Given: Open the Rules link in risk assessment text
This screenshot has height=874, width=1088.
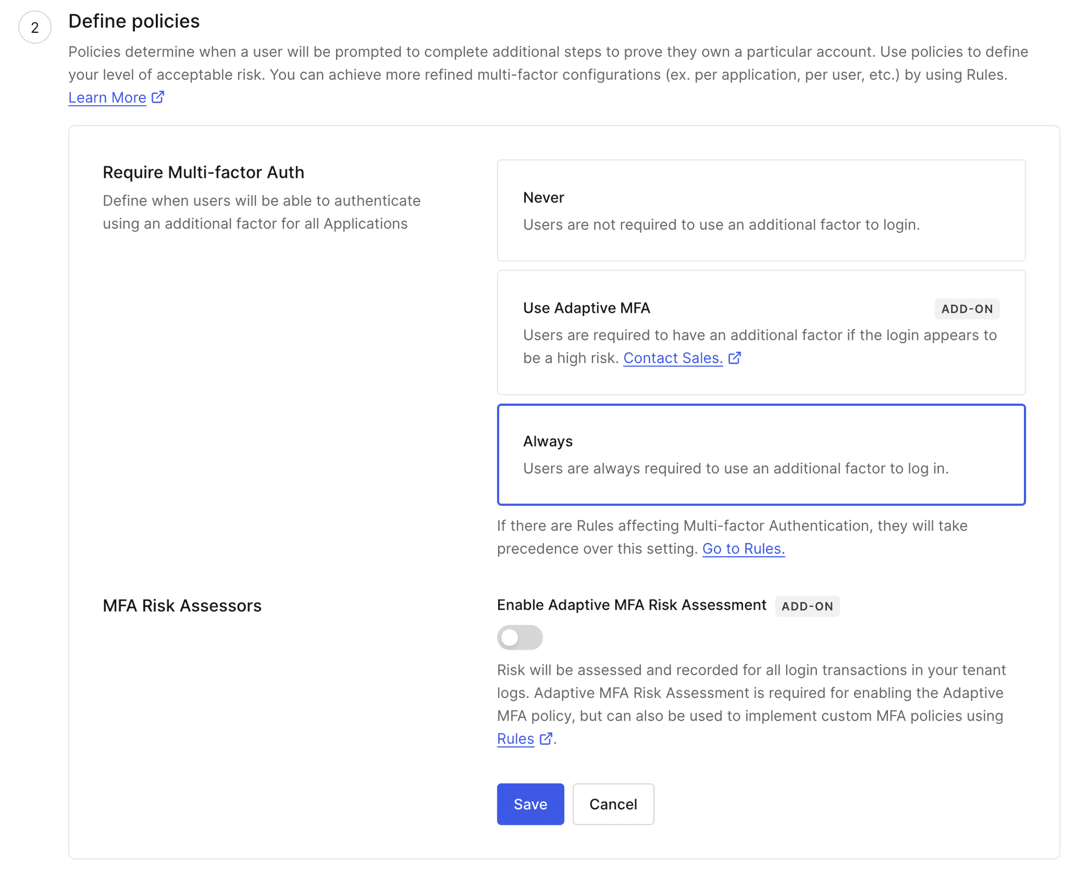Looking at the screenshot, I should tap(515, 739).
